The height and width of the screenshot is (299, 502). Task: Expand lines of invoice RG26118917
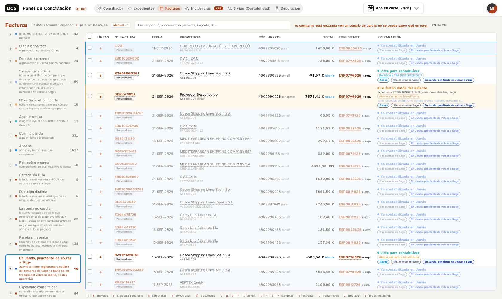coord(100,285)
